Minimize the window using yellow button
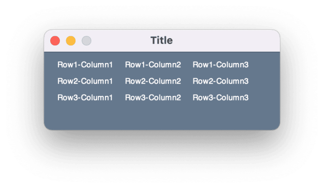Image resolution: width=324 pixels, height=188 pixels. click(x=70, y=41)
